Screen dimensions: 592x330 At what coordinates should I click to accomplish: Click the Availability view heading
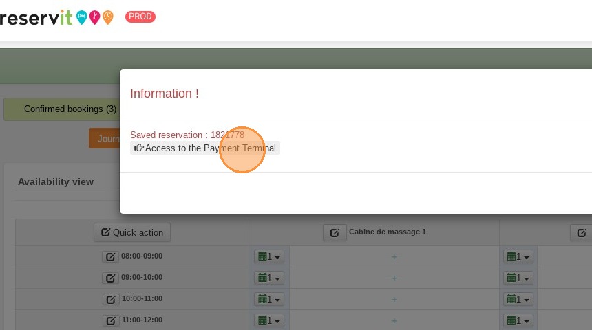[56, 181]
